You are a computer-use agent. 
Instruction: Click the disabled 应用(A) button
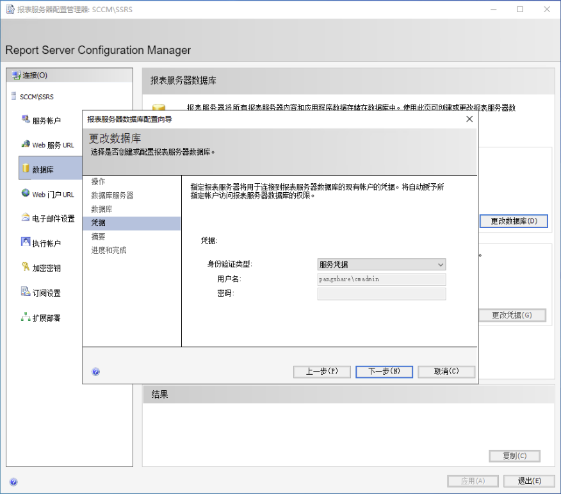473,481
